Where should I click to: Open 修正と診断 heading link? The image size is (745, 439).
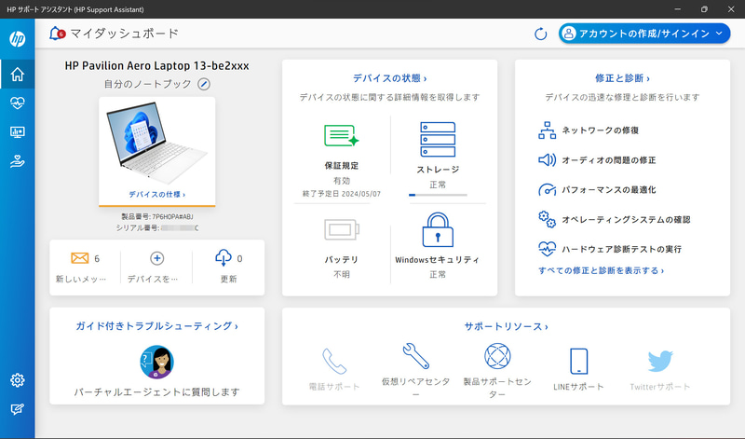622,78
